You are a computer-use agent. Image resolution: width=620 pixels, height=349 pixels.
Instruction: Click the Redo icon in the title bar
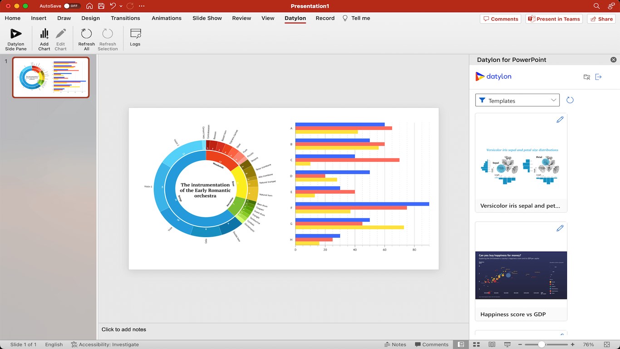130,6
